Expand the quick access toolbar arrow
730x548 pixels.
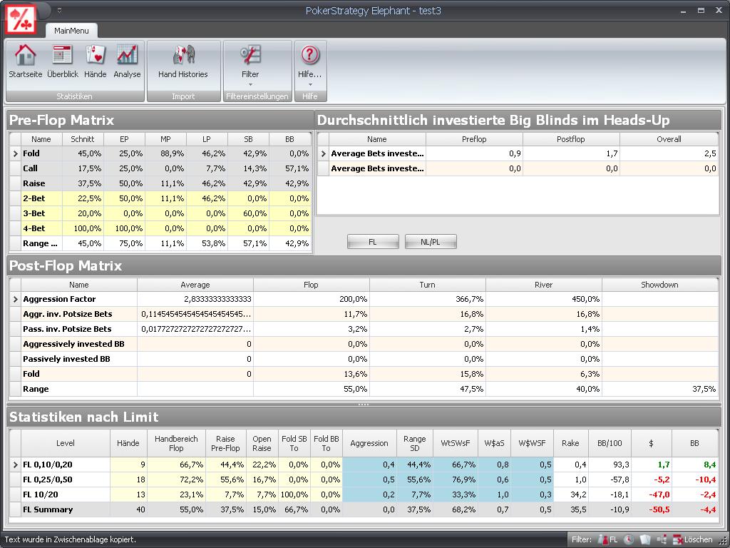click(59, 10)
